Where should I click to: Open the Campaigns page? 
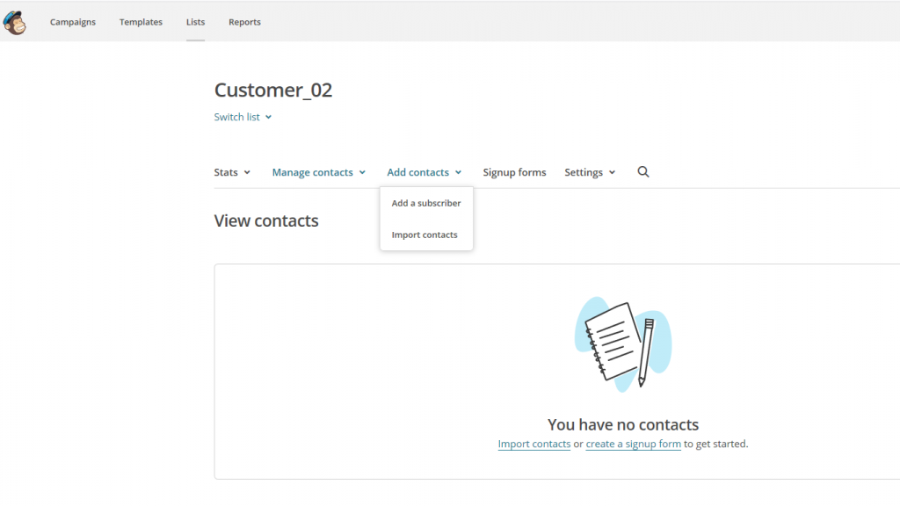click(73, 22)
